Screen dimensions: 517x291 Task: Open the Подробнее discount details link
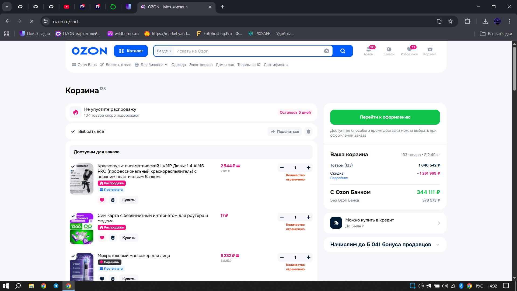[x=339, y=178]
